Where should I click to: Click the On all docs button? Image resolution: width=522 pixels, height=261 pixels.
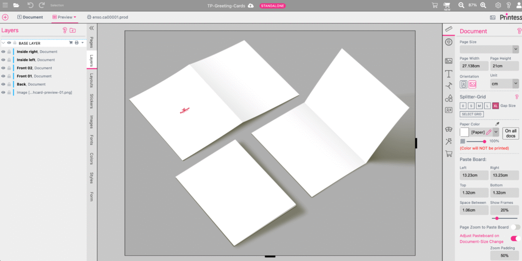click(x=510, y=133)
